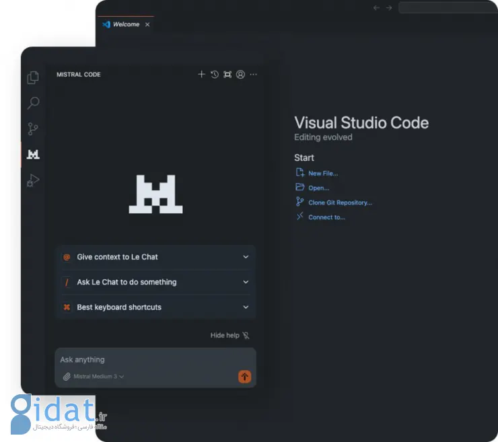The height and width of the screenshot is (442, 498).
Task: Go forward with the right arrow
Action: (389, 8)
